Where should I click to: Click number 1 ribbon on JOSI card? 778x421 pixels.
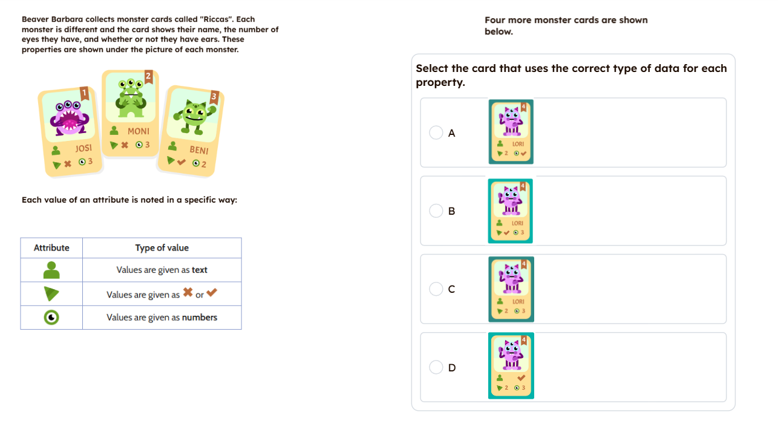coord(85,93)
